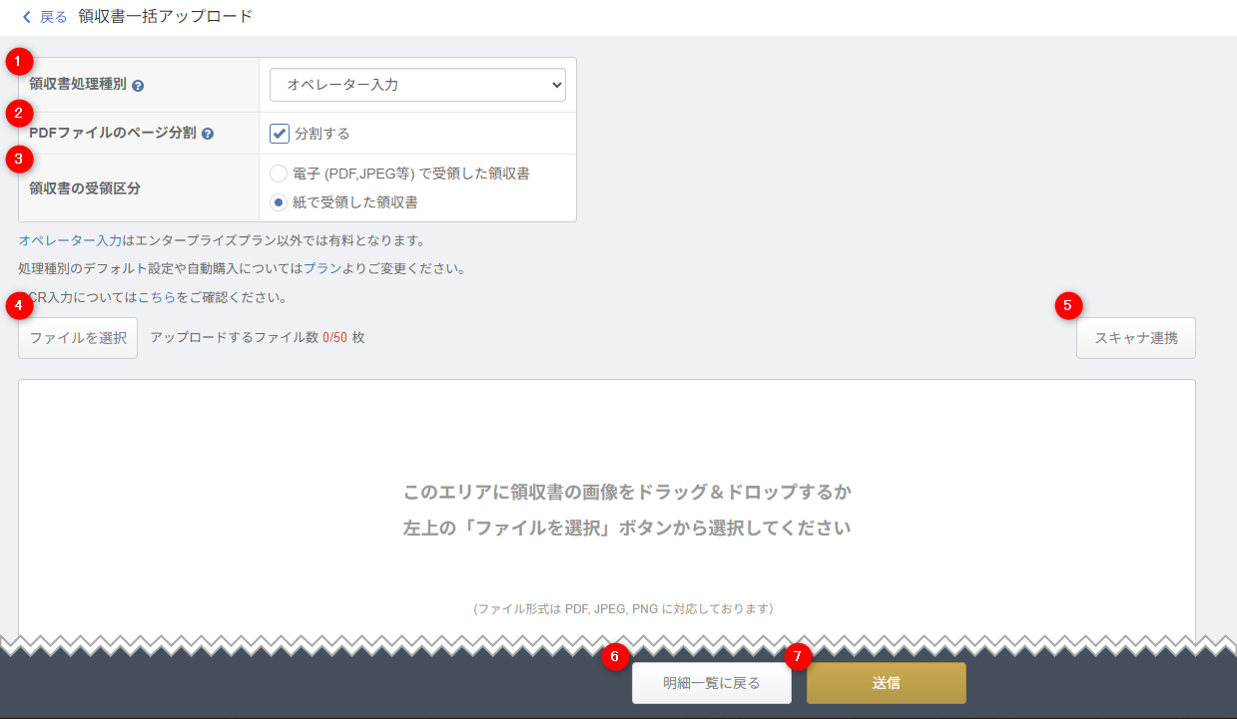1237x719 pixels.
Task: Click red number 6 badge
Action: tap(615, 656)
